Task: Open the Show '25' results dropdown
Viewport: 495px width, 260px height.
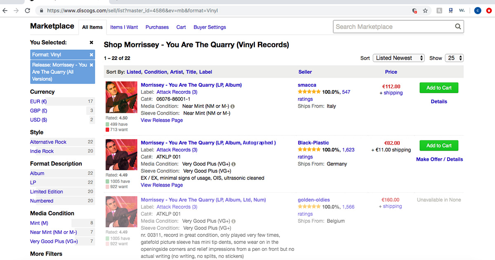Action: coord(455,58)
